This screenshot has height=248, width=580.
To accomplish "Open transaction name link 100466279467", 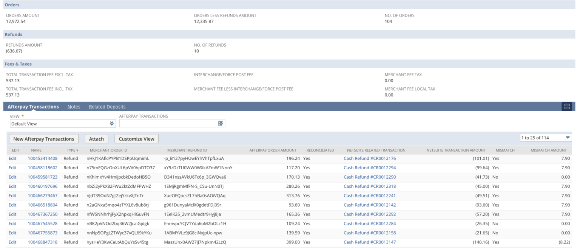I will coord(43,196).
